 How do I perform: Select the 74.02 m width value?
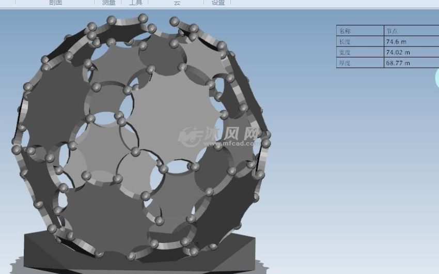click(411, 52)
